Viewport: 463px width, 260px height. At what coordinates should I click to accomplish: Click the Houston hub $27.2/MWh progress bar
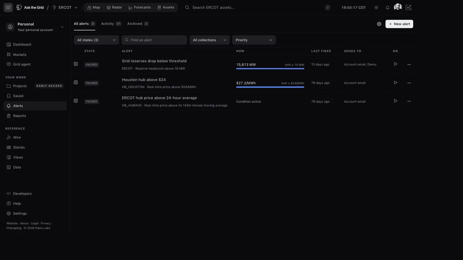270,87
